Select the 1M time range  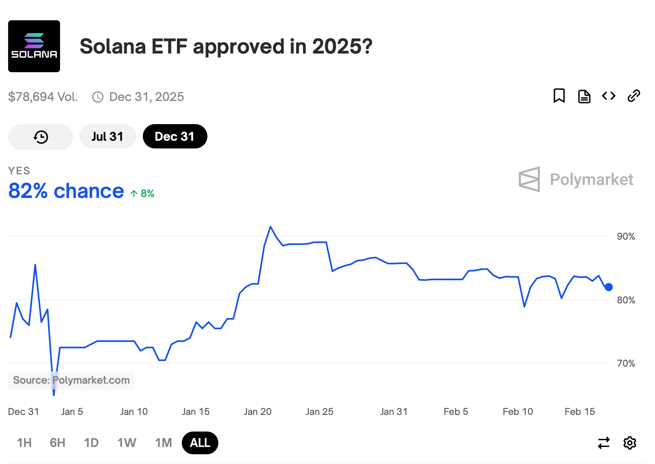[x=163, y=443]
